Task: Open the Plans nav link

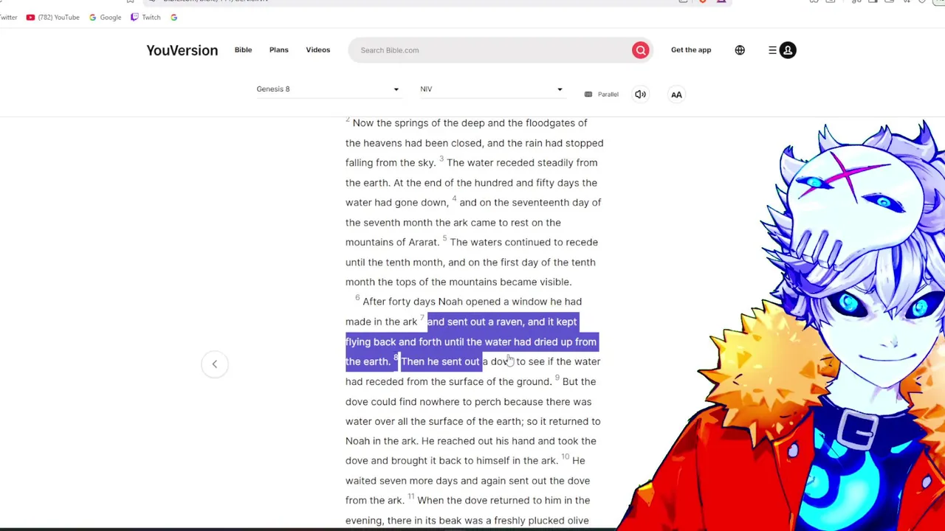Action: [x=278, y=49]
